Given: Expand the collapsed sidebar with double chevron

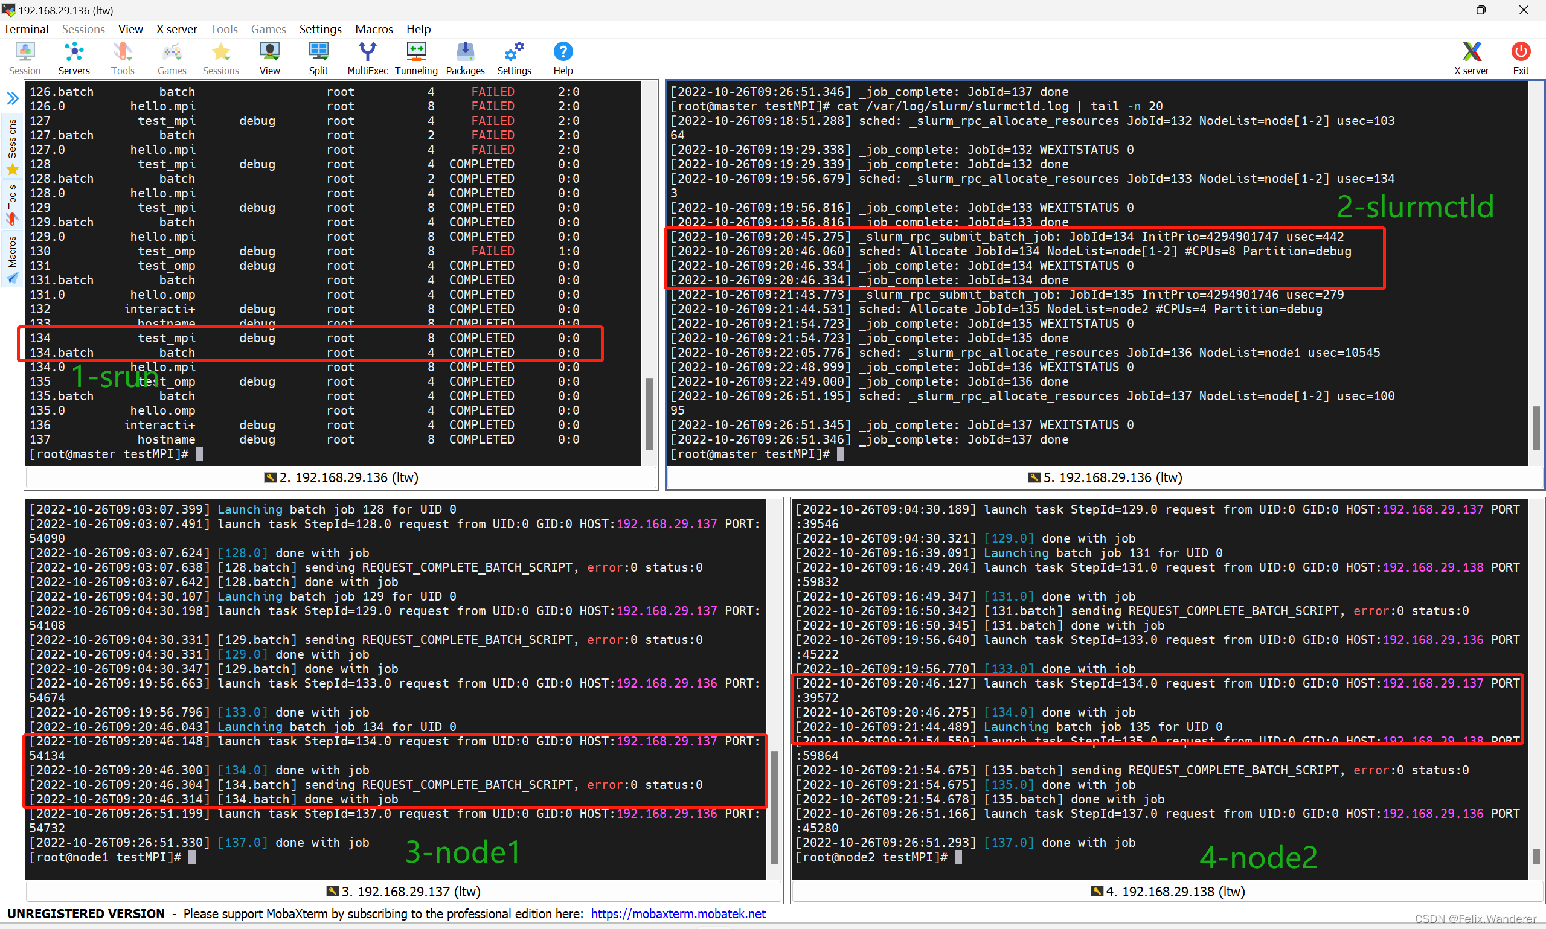Looking at the screenshot, I should click(x=13, y=98).
